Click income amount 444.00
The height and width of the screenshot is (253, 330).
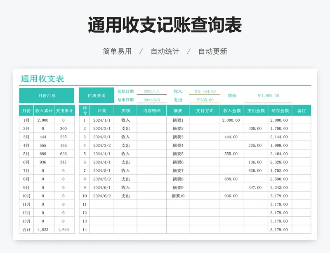coord(231,137)
